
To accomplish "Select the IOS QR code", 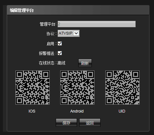I will coord(33,88).
